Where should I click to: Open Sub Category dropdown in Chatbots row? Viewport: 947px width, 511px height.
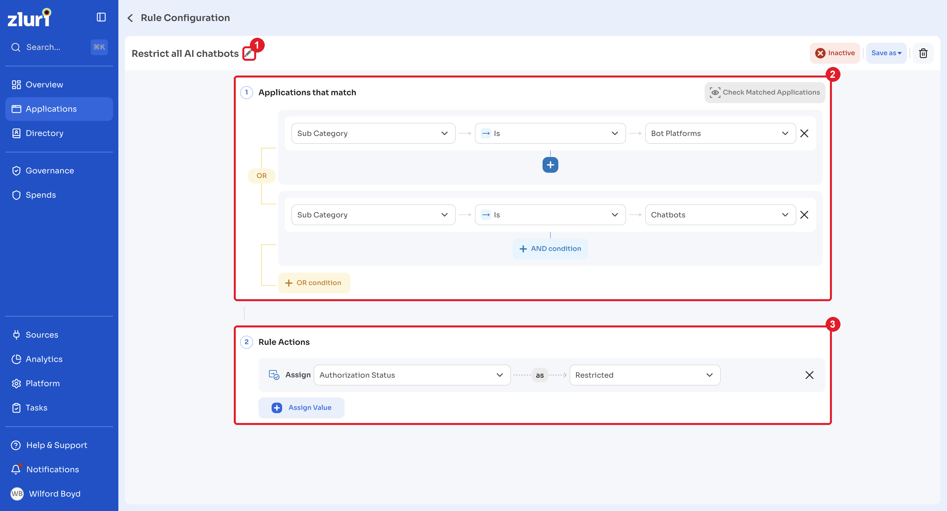[x=373, y=215]
